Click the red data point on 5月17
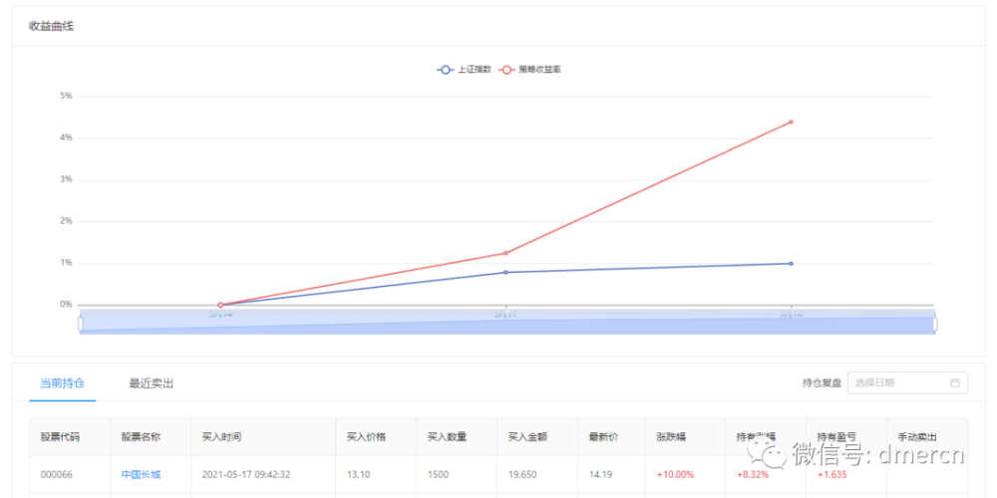Viewport: 997px width, 498px height. [x=505, y=253]
